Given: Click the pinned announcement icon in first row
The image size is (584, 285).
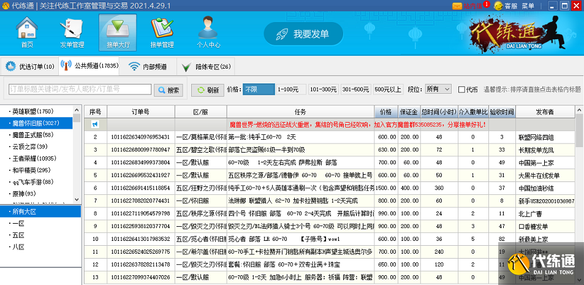Looking at the screenshot, I should 96,124.
